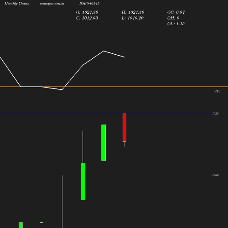Select the high value 'H: 1021.80'
This screenshot has height=228, width=228.
pos(133,12)
